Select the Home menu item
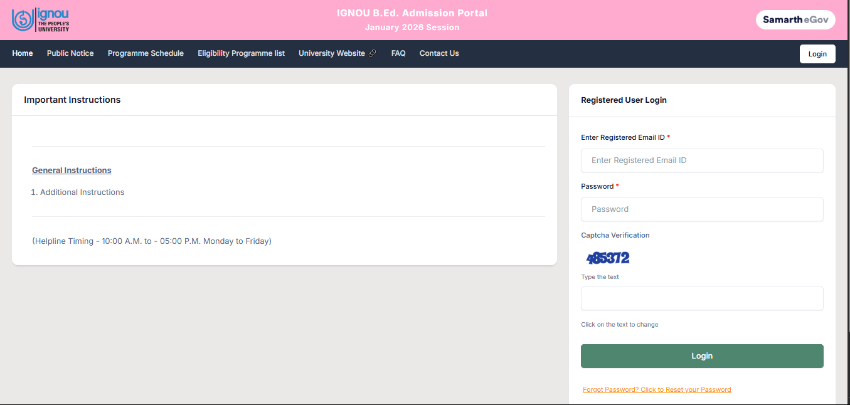 (x=22, y=53)
